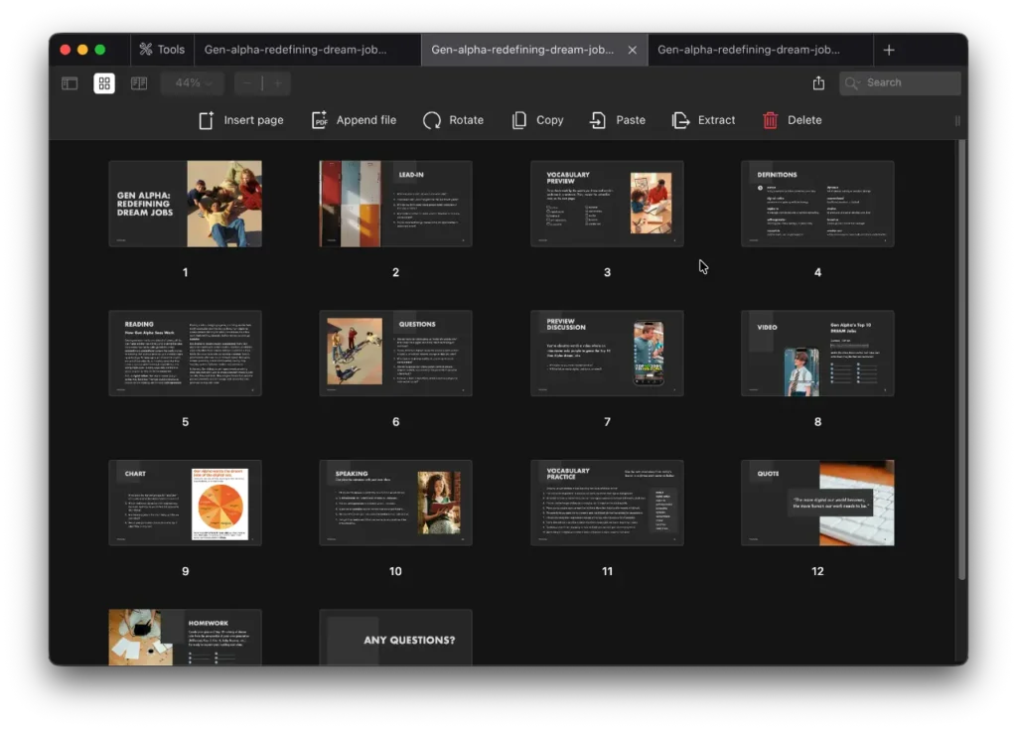Switch to two-page view mode
Image resolution: width=1017 pixels, height=730 pixels.
(x=138, y=83)
